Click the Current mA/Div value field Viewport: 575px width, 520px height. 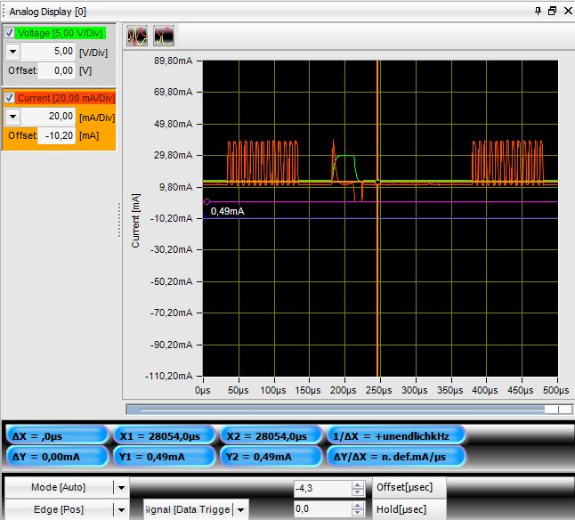pos(49,117)
